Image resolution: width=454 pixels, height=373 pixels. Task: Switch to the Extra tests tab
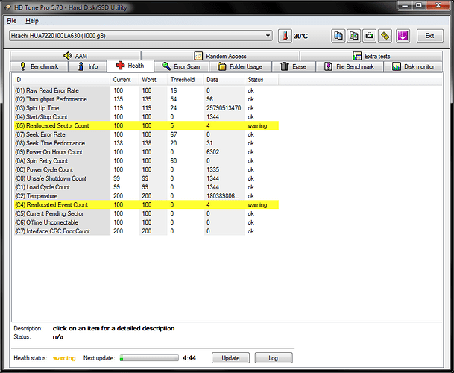tap(371, 56)
